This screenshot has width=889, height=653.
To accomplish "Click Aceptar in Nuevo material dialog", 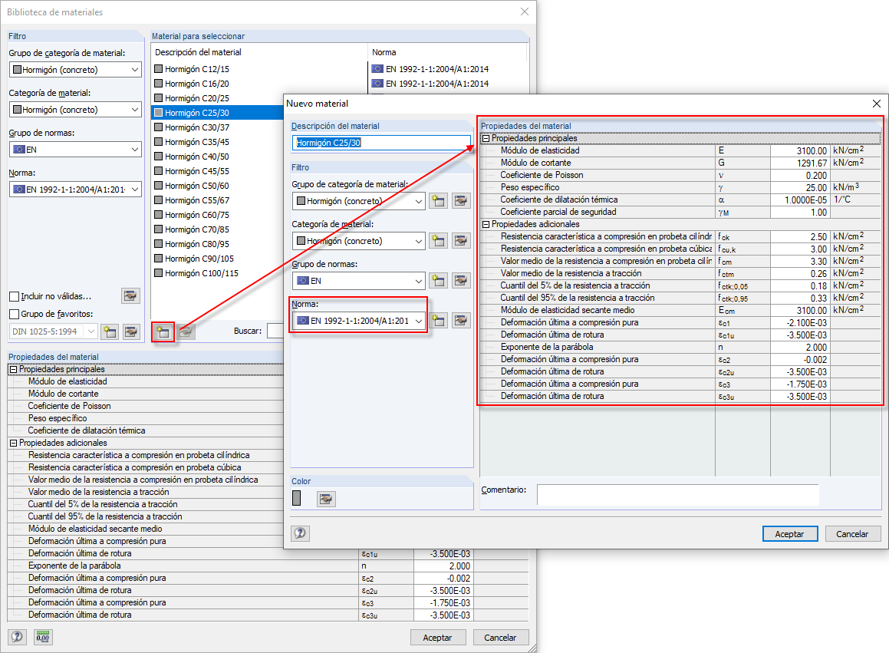I will coord(789,534).
